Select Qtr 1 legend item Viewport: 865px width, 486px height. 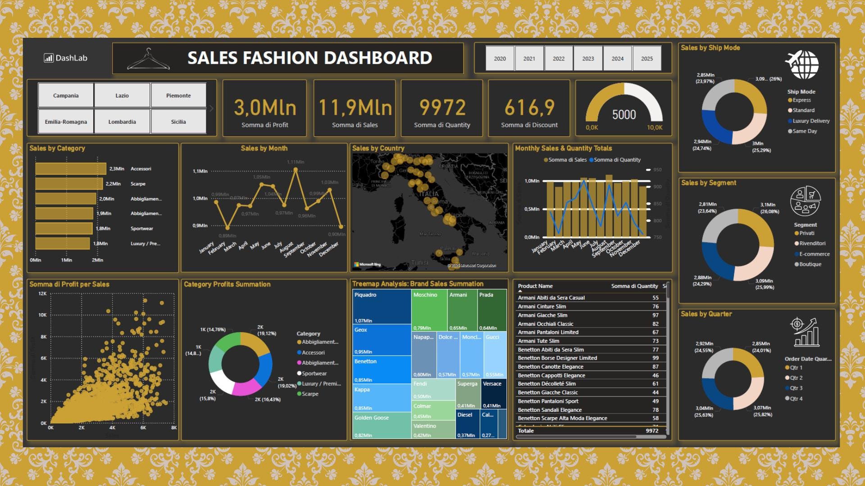(794, 368)
